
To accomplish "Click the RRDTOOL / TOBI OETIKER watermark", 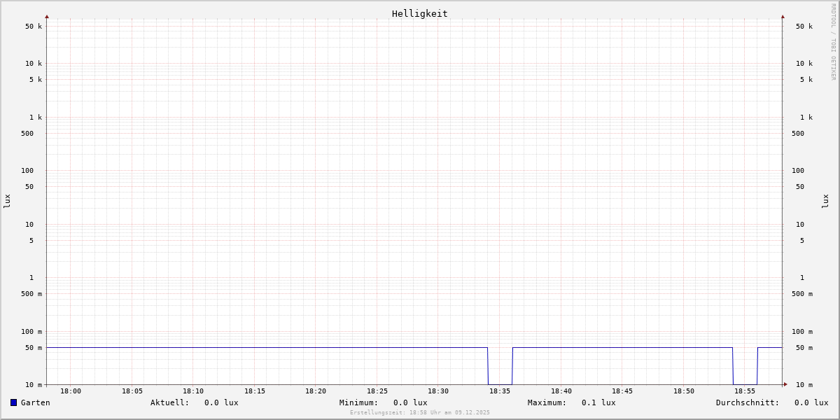I will pyautogui.click(x=833, y=42).
